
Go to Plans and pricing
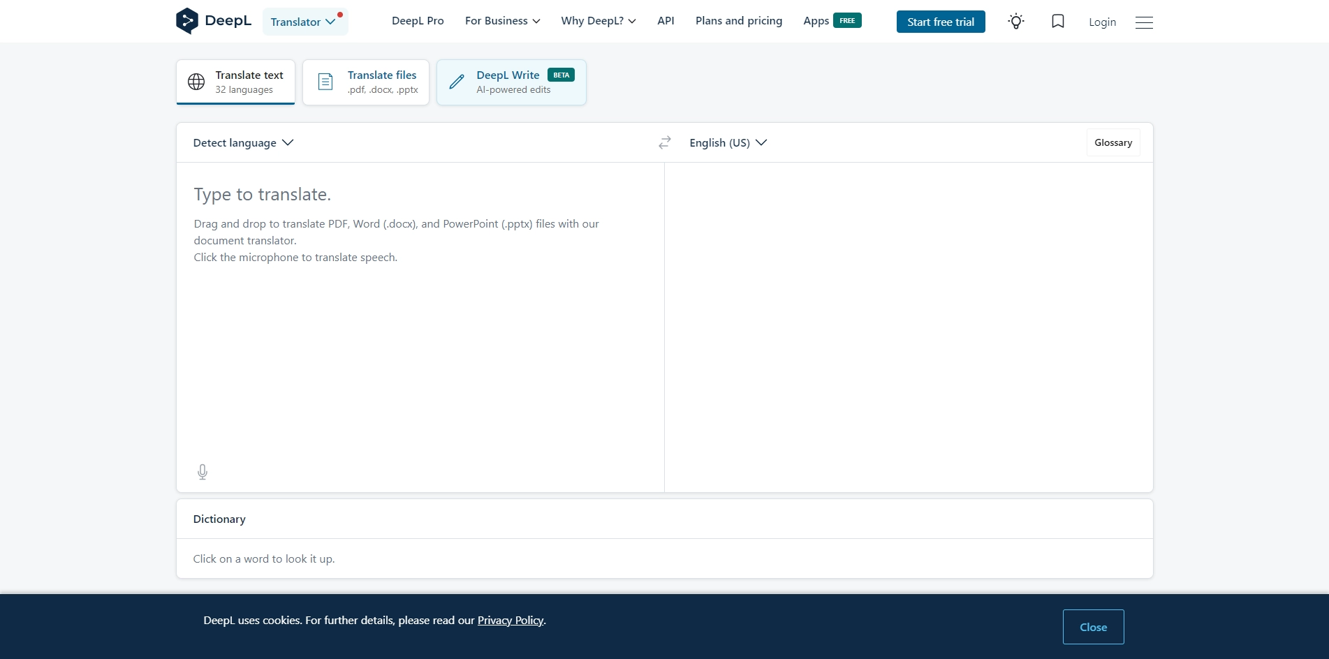coord(738,21)
